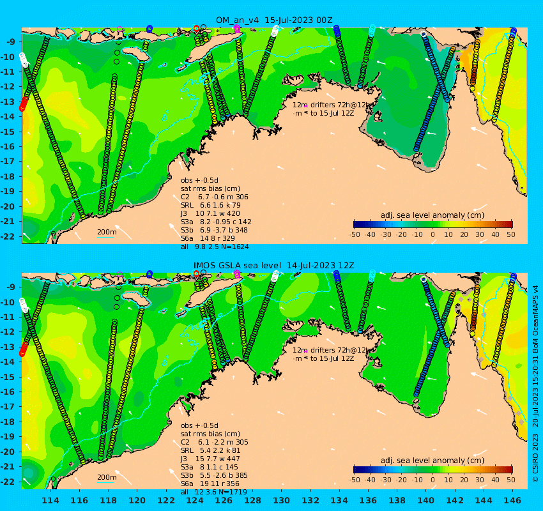Click 'to 15 Jul 12Z' in the bottom map
Image resolution: width=543 pixels, height=511 pixels.
click(332, 358)
